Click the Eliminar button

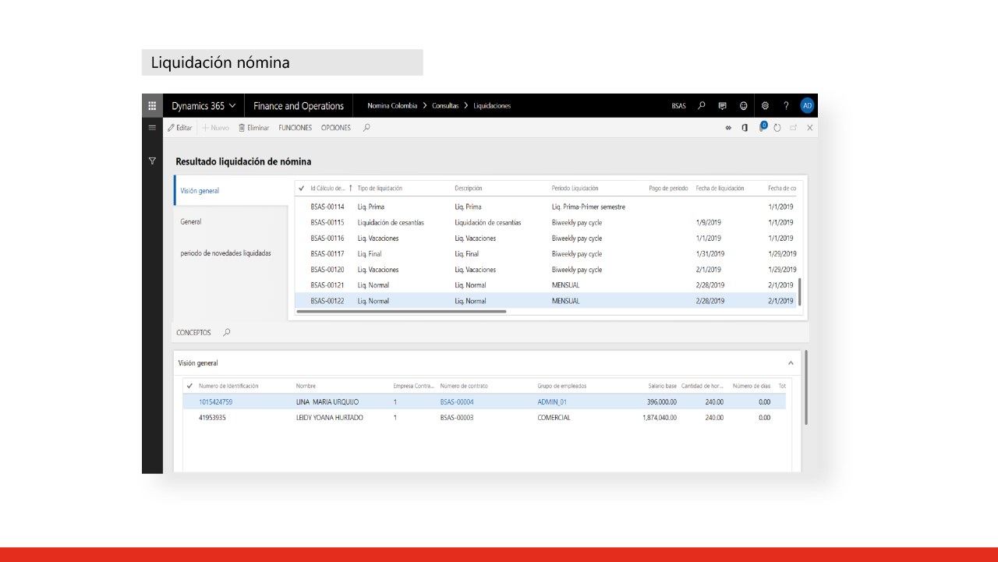[x=254, y=128]
